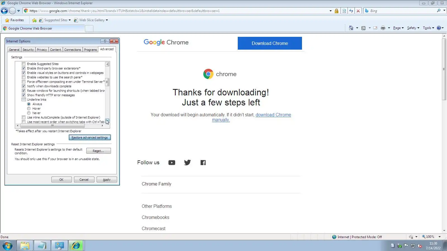Viewport: 447px width, 251px height.
Task: Open the Home page icon in command bar
Action: [x=351, y=28]
